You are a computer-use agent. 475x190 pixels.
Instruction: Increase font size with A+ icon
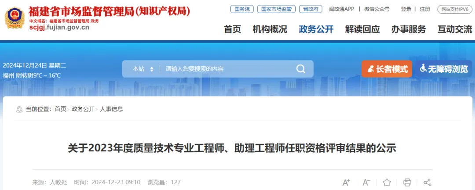346,183
